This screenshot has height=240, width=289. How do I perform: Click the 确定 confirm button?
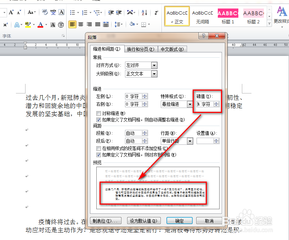coord(179,221)
